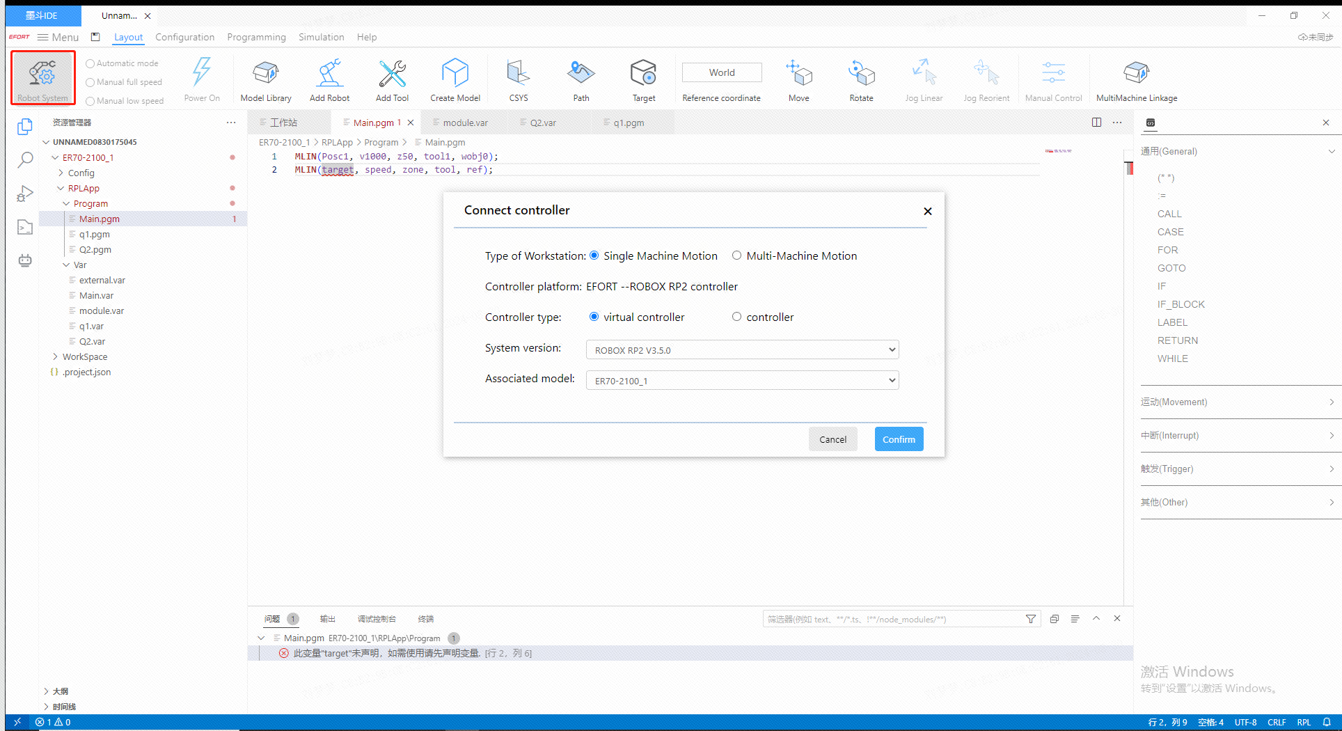1342x731 pixels.
Task: Open the Associated model dropdown
Action: point(742,381)
